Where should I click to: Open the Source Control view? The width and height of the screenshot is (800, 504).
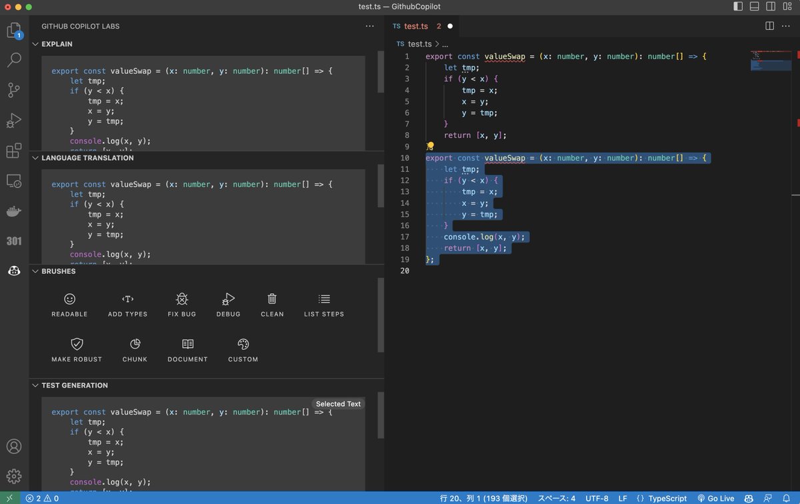(14, 91)
